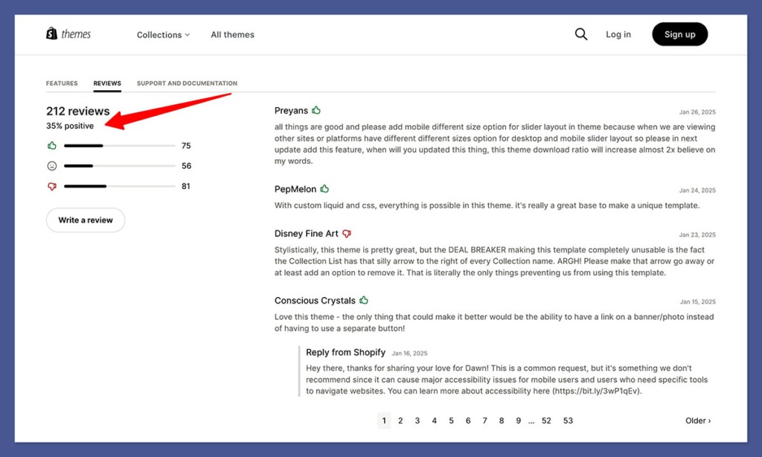Select the Reviews tab
This screenshot has width=762, height=457.
tap(107, 83)
